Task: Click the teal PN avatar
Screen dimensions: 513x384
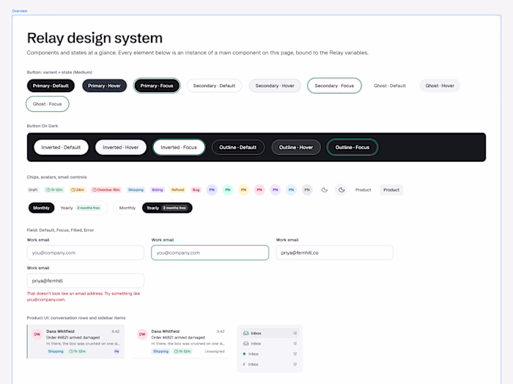Action: [228, 189]
